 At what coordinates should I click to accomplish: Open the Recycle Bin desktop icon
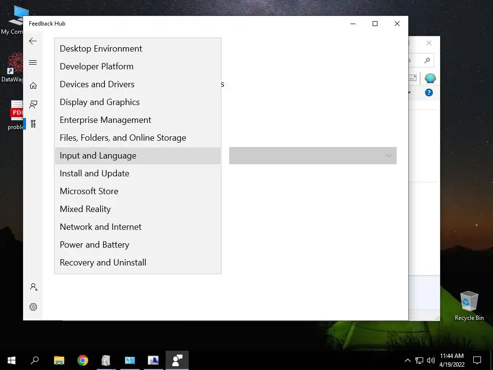(469, 306)
